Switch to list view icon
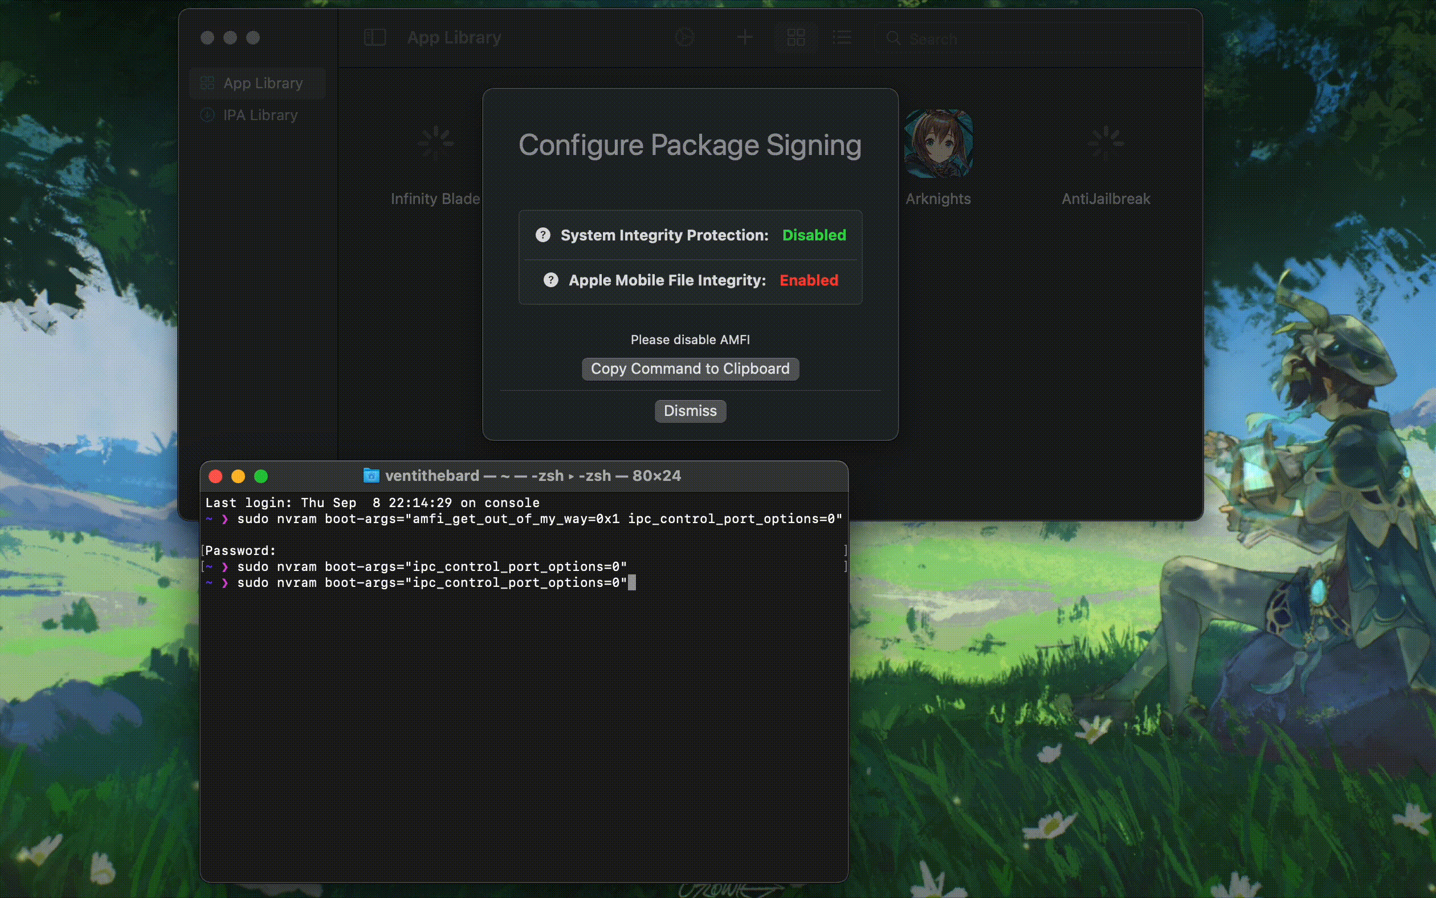1436x898 pixels. click(x=842, y=38)
